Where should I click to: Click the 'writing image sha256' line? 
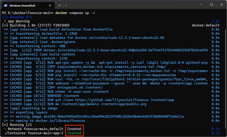(94, 116)
